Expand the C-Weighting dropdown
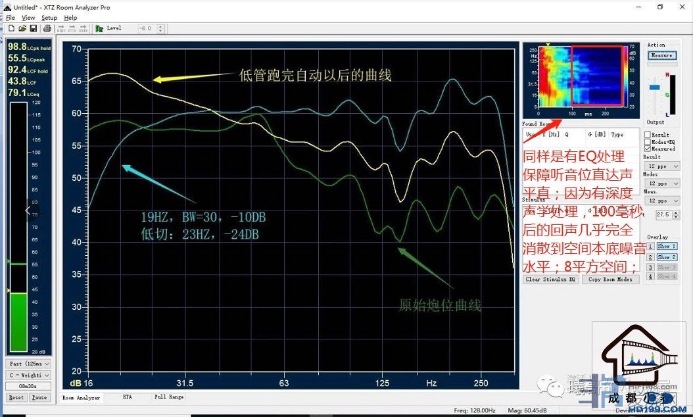 (x=28, y=375)
